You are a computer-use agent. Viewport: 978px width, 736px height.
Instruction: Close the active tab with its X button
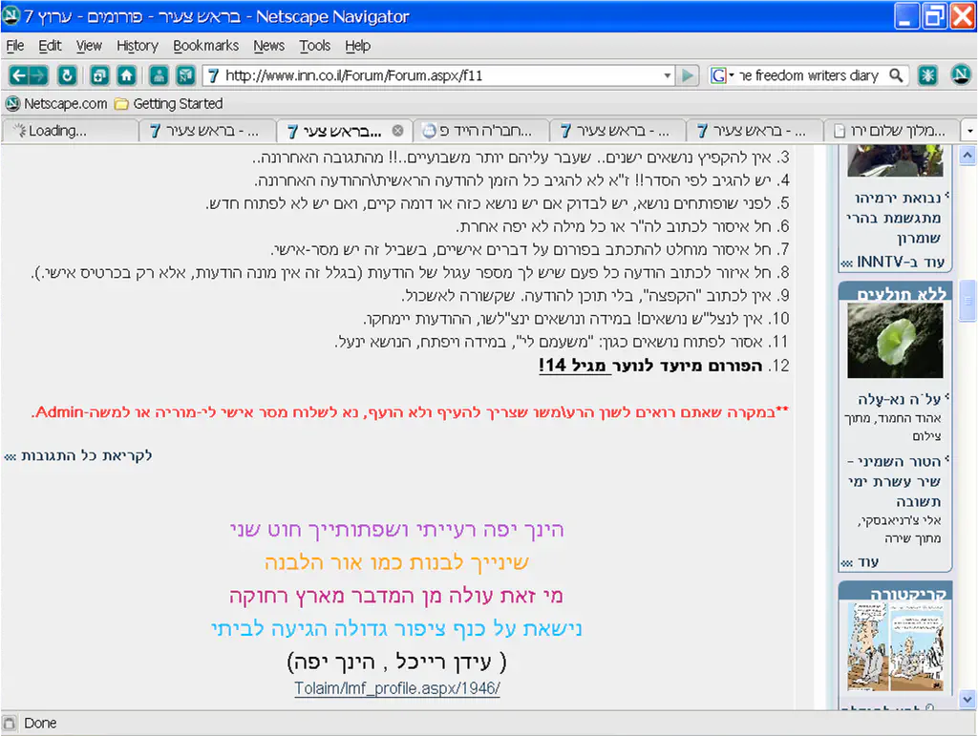coord(398,131)
